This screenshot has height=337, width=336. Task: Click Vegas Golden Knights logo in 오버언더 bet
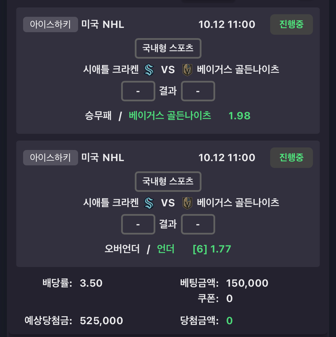187,203
